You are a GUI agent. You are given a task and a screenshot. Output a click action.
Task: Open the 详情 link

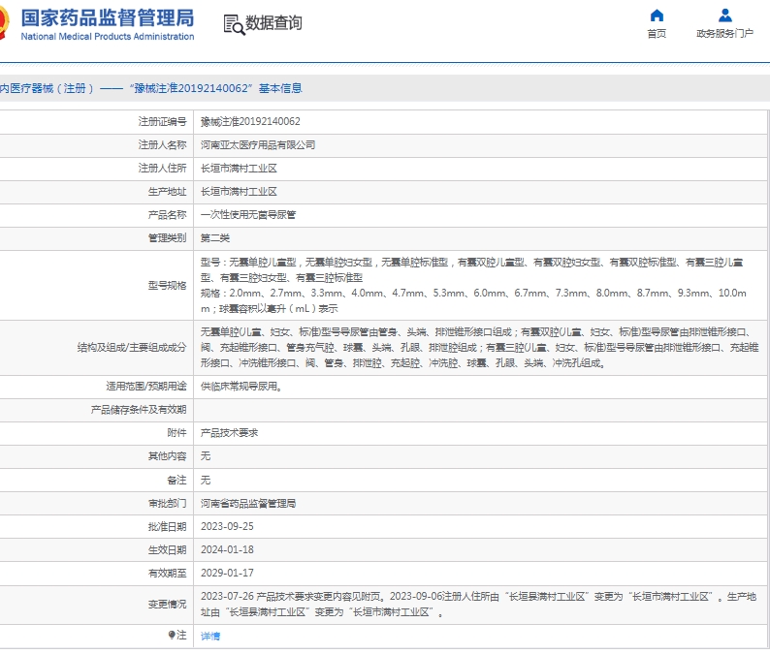pos(210,636)
